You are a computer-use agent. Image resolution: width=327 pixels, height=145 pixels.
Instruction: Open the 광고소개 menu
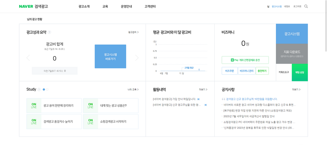point(84,6)
